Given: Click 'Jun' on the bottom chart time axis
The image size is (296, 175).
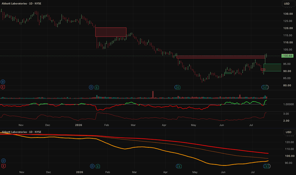Looking at the screenshot, I should coord(223,172).
